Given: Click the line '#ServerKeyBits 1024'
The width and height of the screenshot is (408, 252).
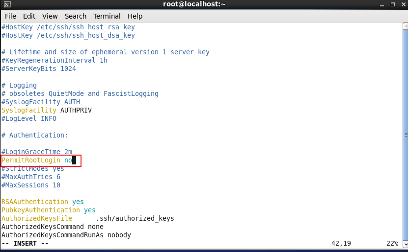Looking at the screenshot, I should pyautogui.click(x=39, y=69).
